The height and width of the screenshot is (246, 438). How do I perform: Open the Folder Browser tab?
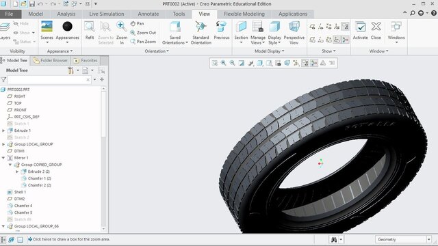pos(51,61)
